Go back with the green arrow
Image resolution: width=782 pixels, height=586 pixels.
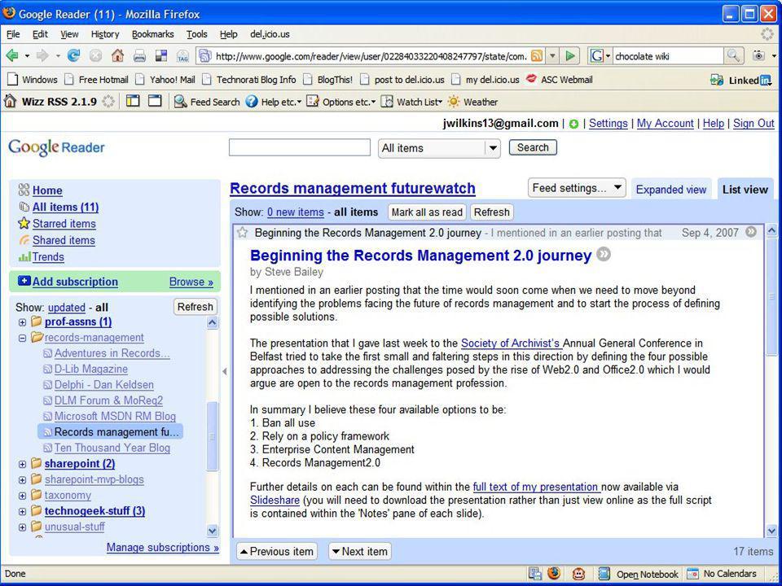coord(12,56)
